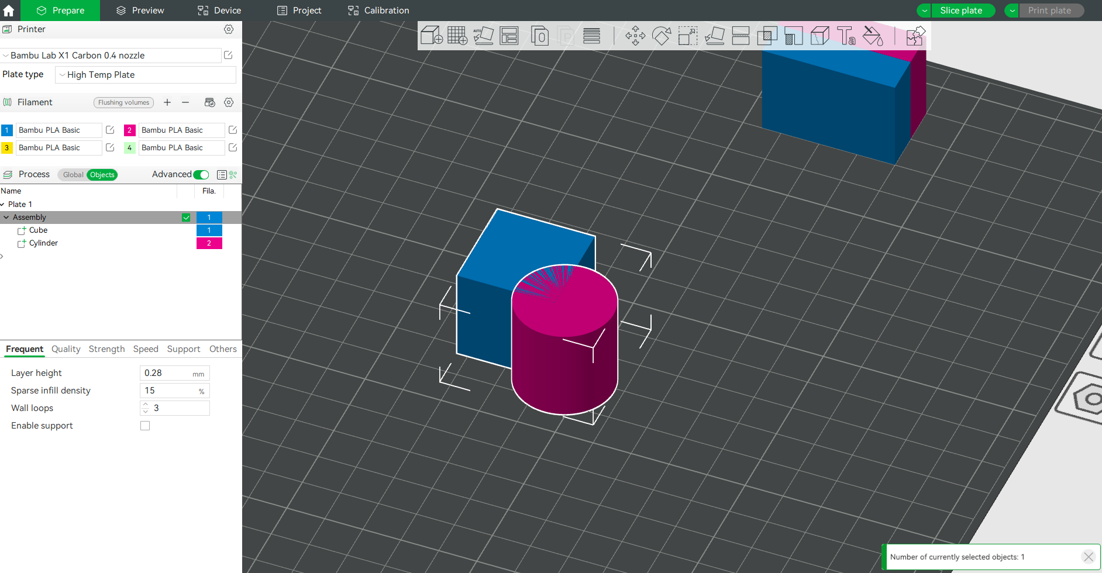
Task: Select the Scale tool
Action: (687, 36)
